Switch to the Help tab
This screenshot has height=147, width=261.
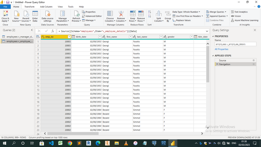(x=81, y=7)
